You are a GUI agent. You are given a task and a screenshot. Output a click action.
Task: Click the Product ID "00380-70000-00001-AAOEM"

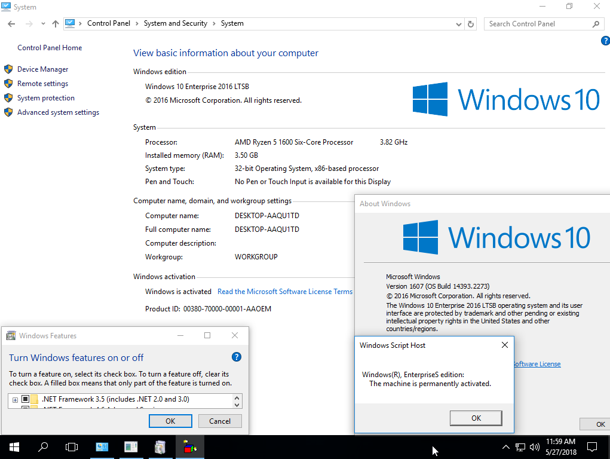(227, 309)
